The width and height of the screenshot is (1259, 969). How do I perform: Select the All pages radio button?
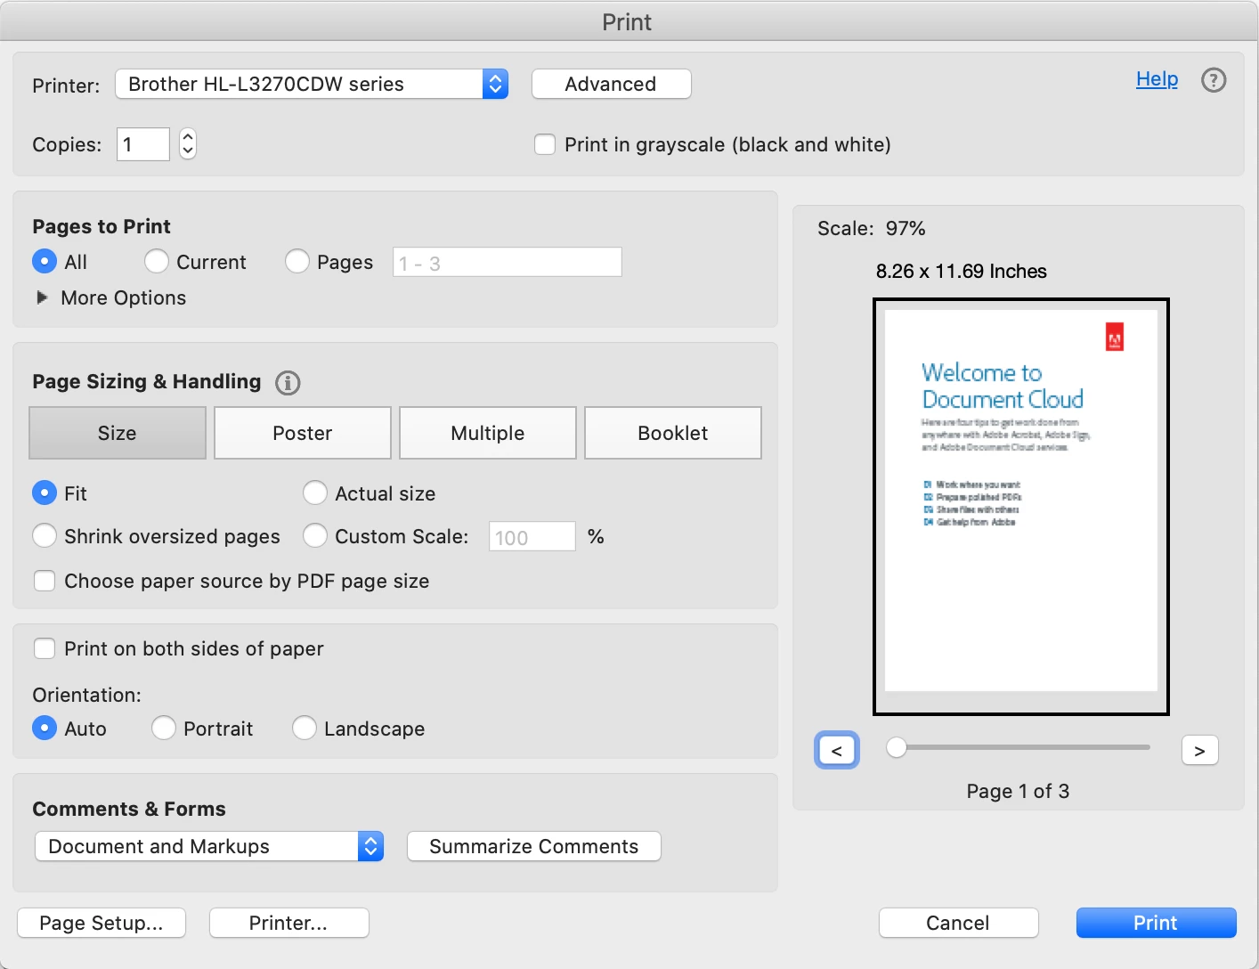tap(45, 261)
